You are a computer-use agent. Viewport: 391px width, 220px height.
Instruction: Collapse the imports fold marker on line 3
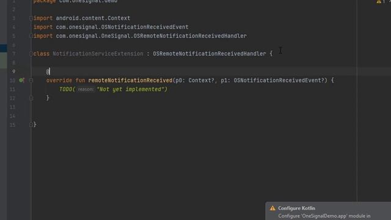click(31, 18)
